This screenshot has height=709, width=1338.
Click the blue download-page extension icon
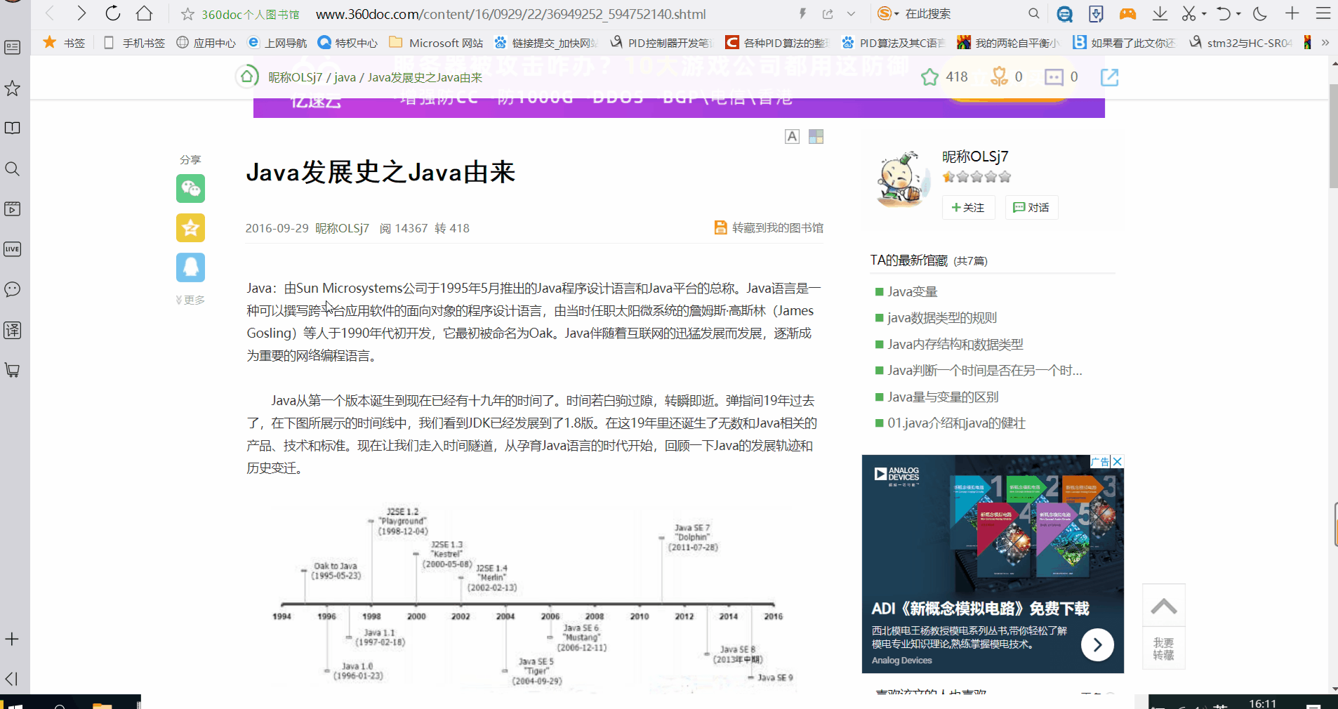coord(1096,13)
